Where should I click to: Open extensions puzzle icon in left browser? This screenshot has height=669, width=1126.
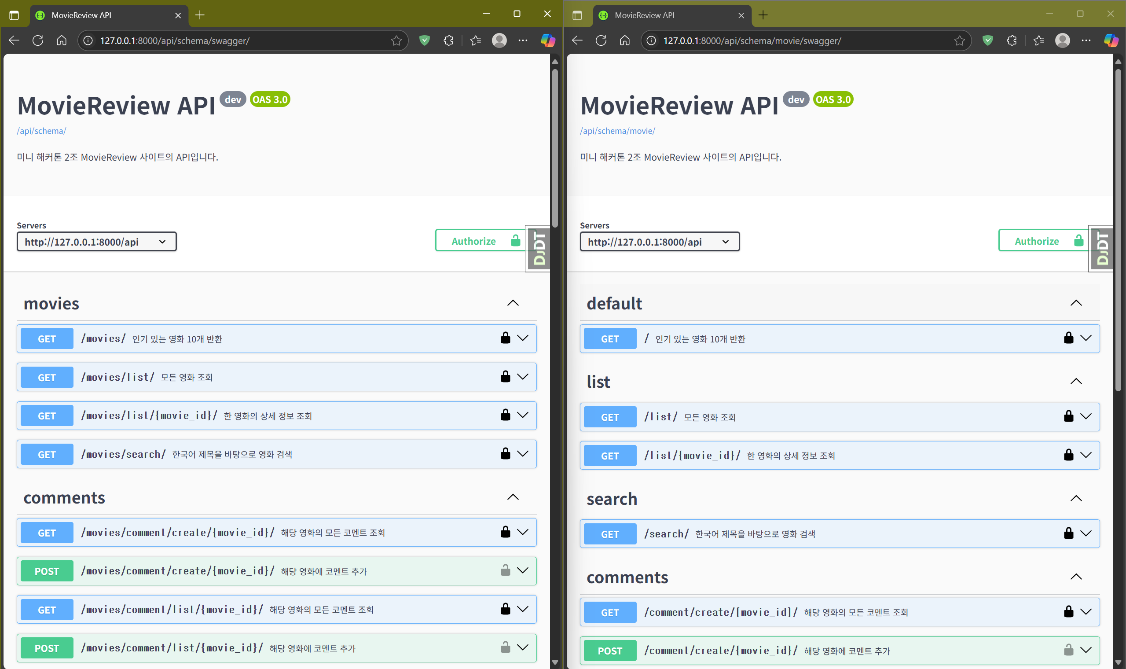click(448, 40)
